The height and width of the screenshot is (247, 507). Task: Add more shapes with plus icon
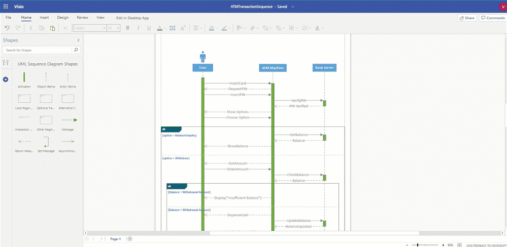[6, 79]
